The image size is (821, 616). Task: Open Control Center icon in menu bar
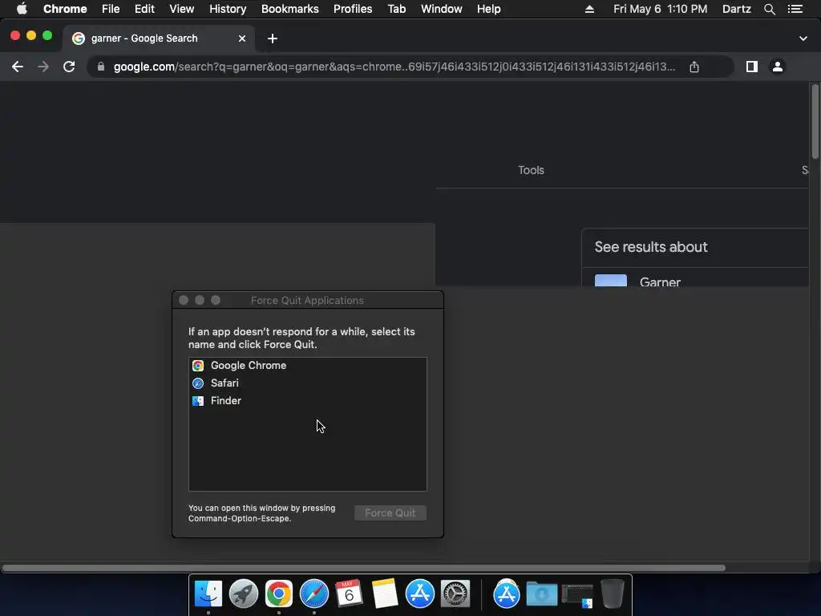pos(795,9)
